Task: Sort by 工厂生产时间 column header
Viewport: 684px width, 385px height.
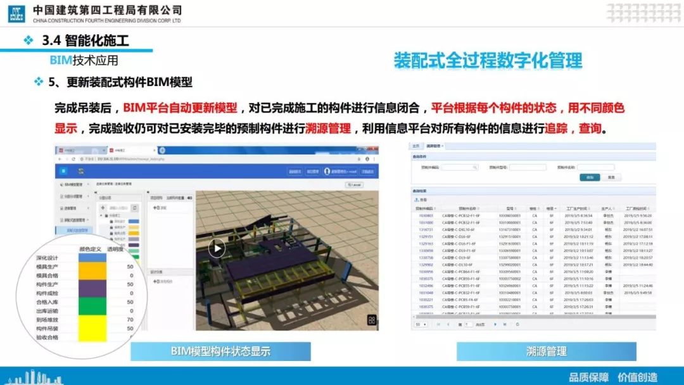Action: [x=577, y=208]
